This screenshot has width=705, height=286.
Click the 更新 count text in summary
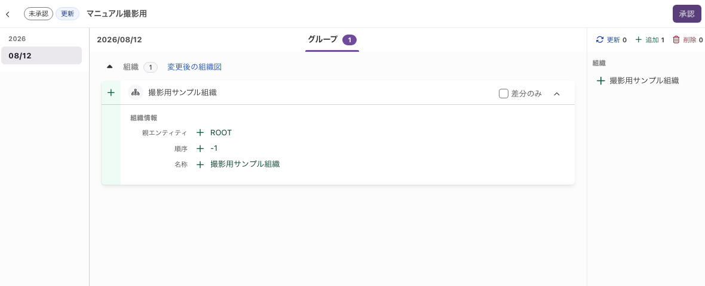click(617, 40)
